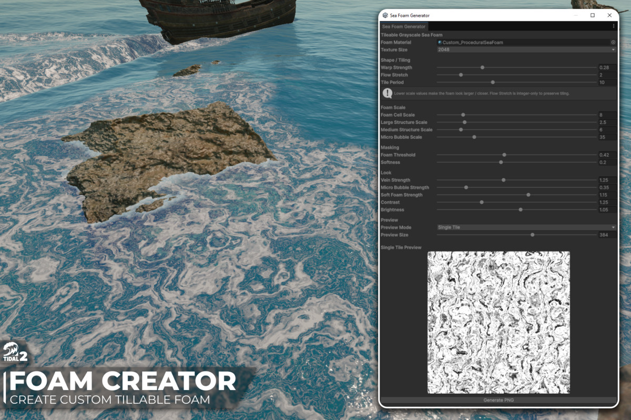Click the info icon in the help box
This screenshot has height=420, width=631.
click(388, 93)
